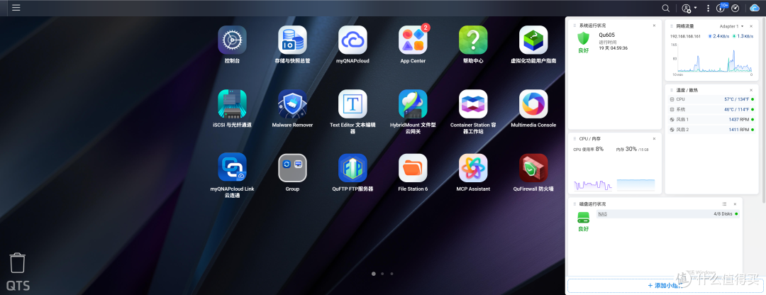The height and width of the screenshot is (295, 766).
Task: Open 虚拟化功能用户指南 guide
Action: (533, 40)
